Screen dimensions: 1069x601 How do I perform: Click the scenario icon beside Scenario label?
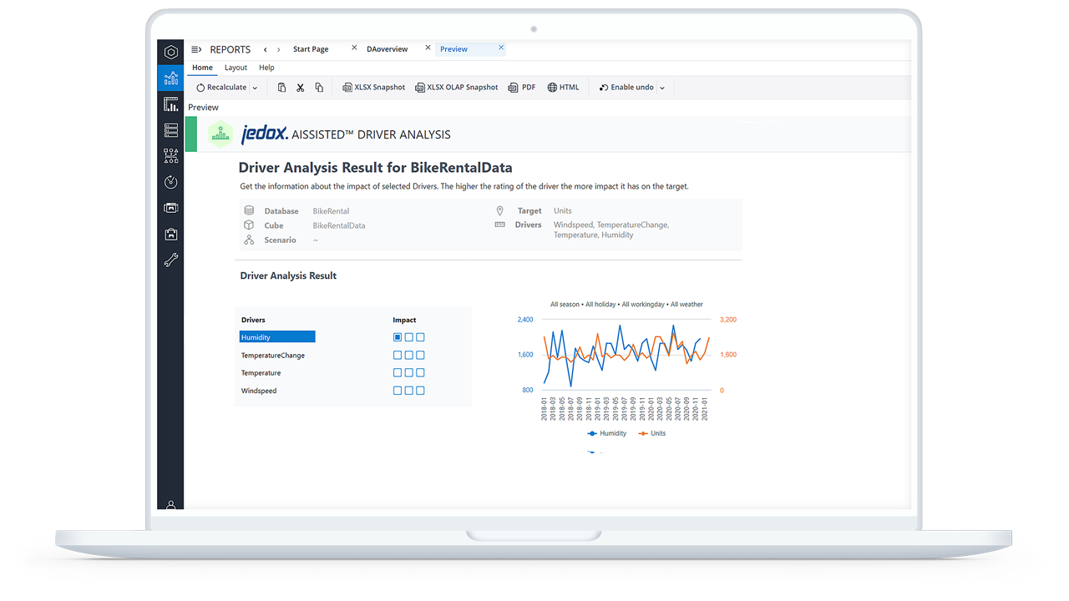249,240
